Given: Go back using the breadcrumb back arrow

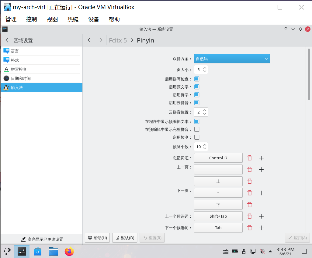Looking at the screenshot, I should (89, 40).
